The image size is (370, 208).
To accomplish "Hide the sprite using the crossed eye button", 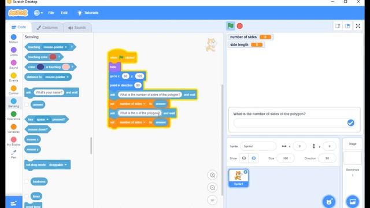I will click(254, 158).
